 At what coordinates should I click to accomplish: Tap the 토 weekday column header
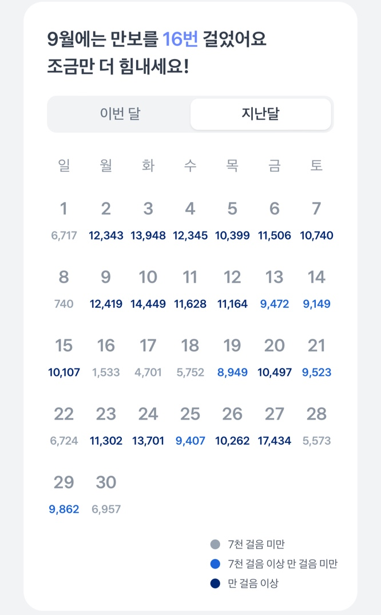(316, 166)
